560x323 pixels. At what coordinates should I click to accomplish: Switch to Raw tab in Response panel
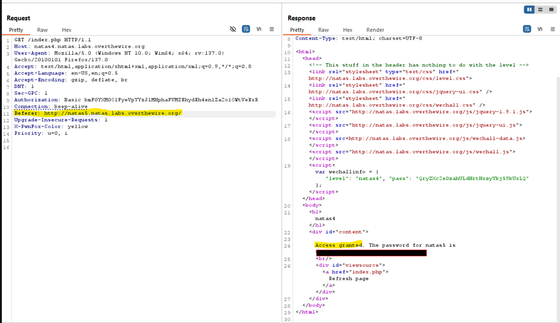point(323,30)
